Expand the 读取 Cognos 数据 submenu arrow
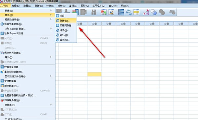 51,29
